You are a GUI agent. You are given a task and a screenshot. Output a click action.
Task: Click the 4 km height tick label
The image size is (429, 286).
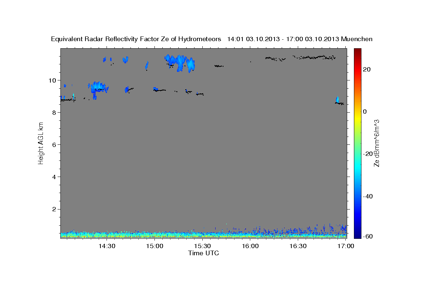pos(55,177)
